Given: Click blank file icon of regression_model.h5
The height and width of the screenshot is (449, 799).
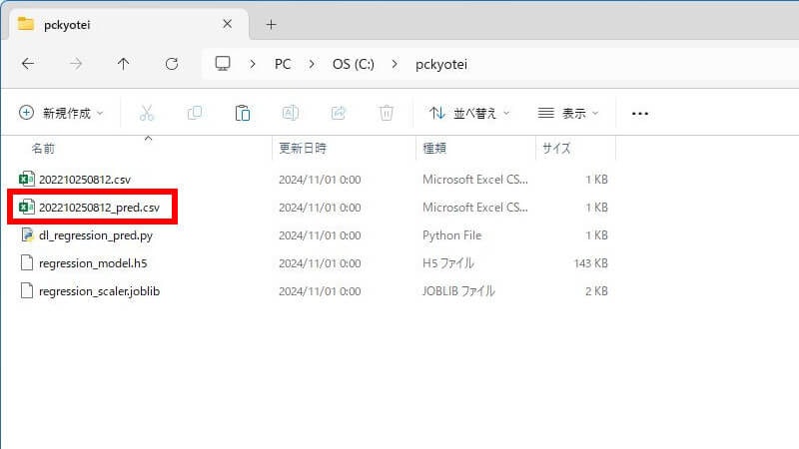Looking at the screenshot, I should [27, 262].
